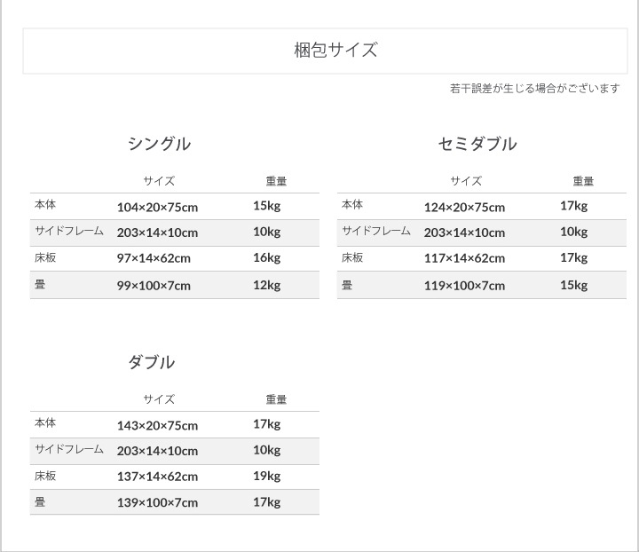Image resolution: width=639 pixels, height=552 pixels.
Task: Click the 143×20×75cm size cell
Action: (157, 425)
